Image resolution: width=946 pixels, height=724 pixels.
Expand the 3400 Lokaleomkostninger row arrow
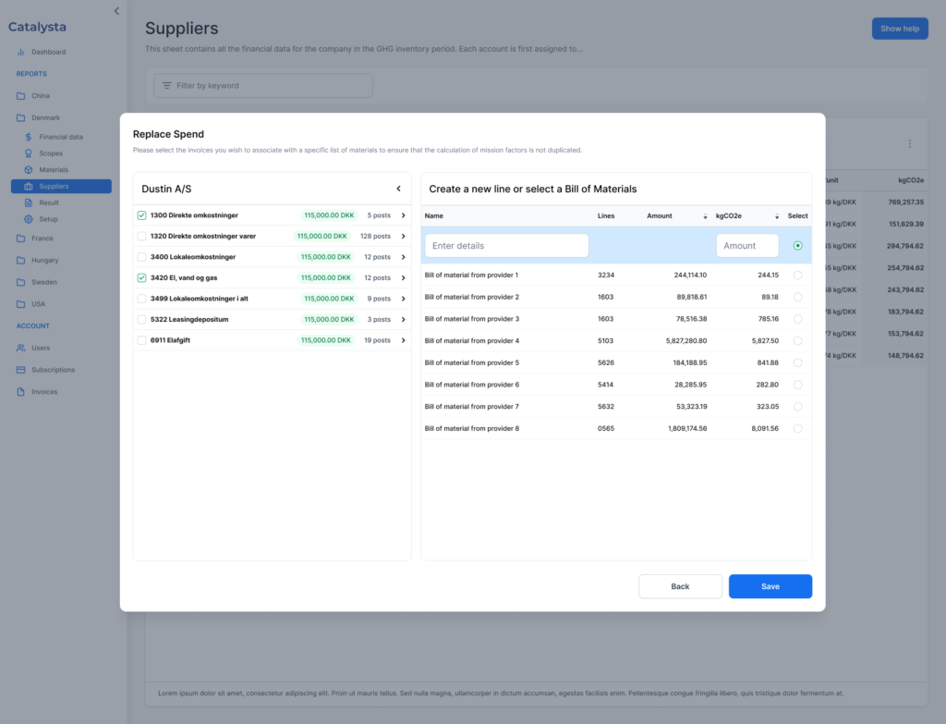click(x=403, y=257)
